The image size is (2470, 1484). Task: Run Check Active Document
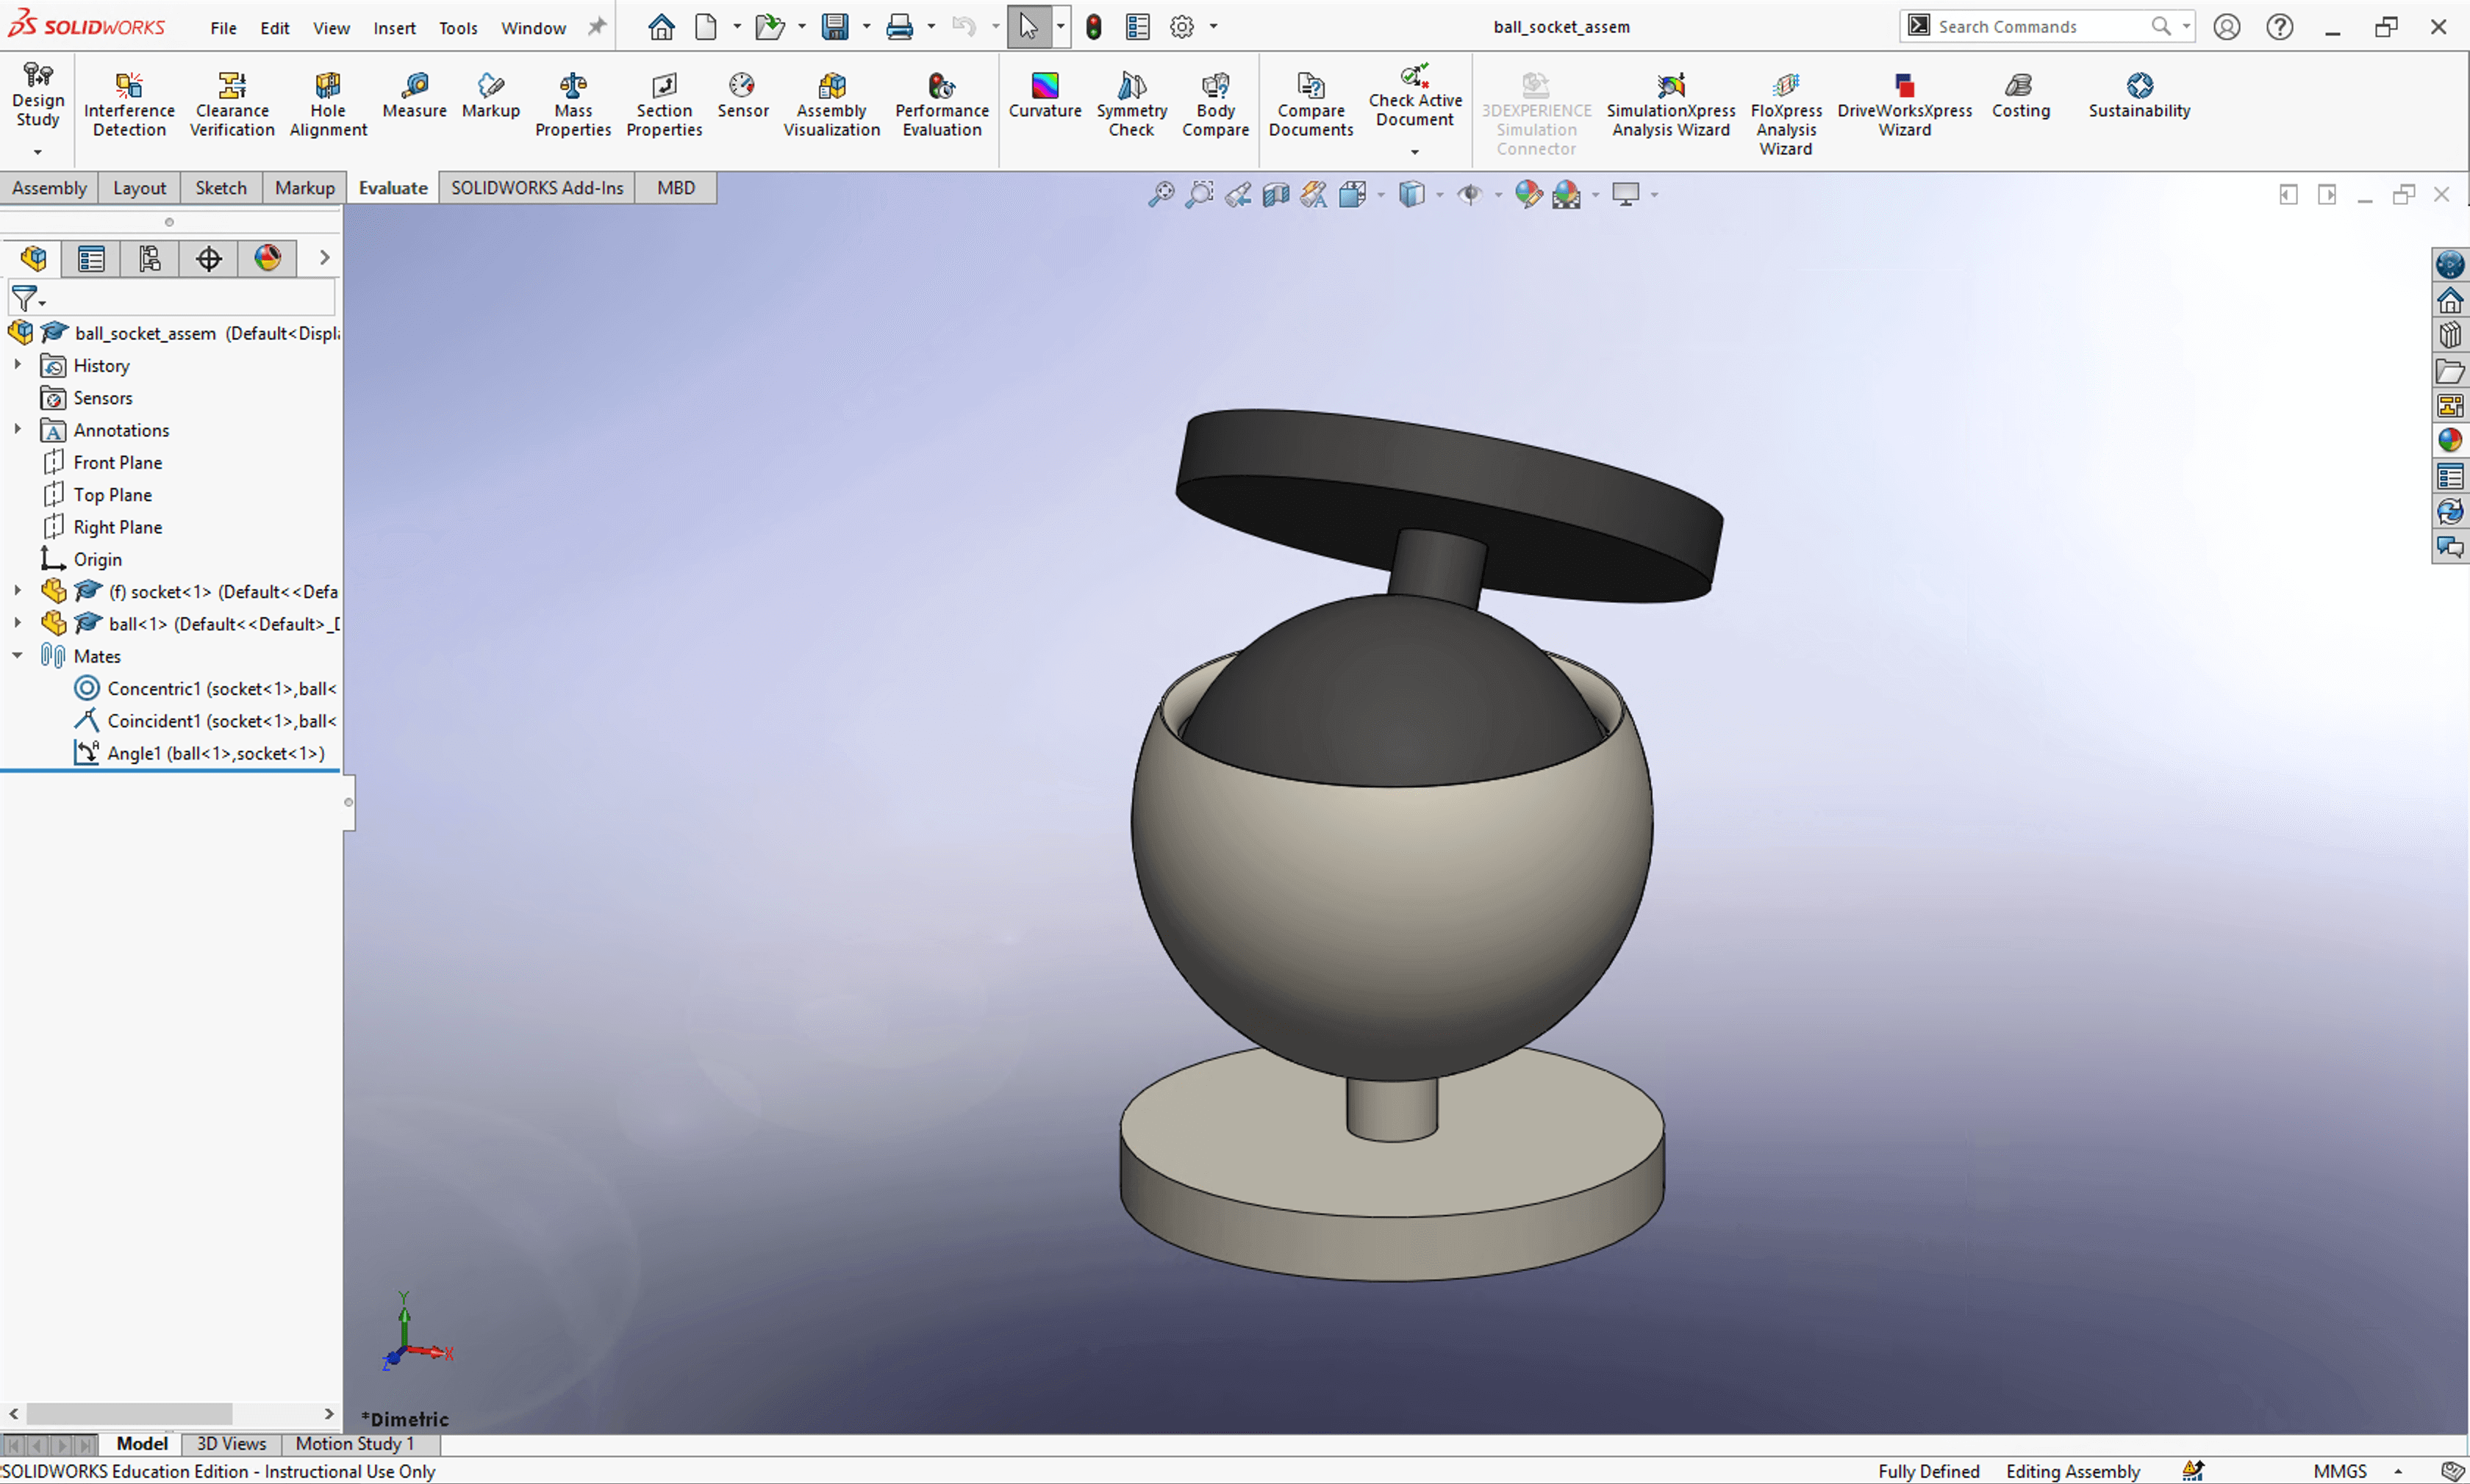pyautogui.click(x=1414, y=96)
